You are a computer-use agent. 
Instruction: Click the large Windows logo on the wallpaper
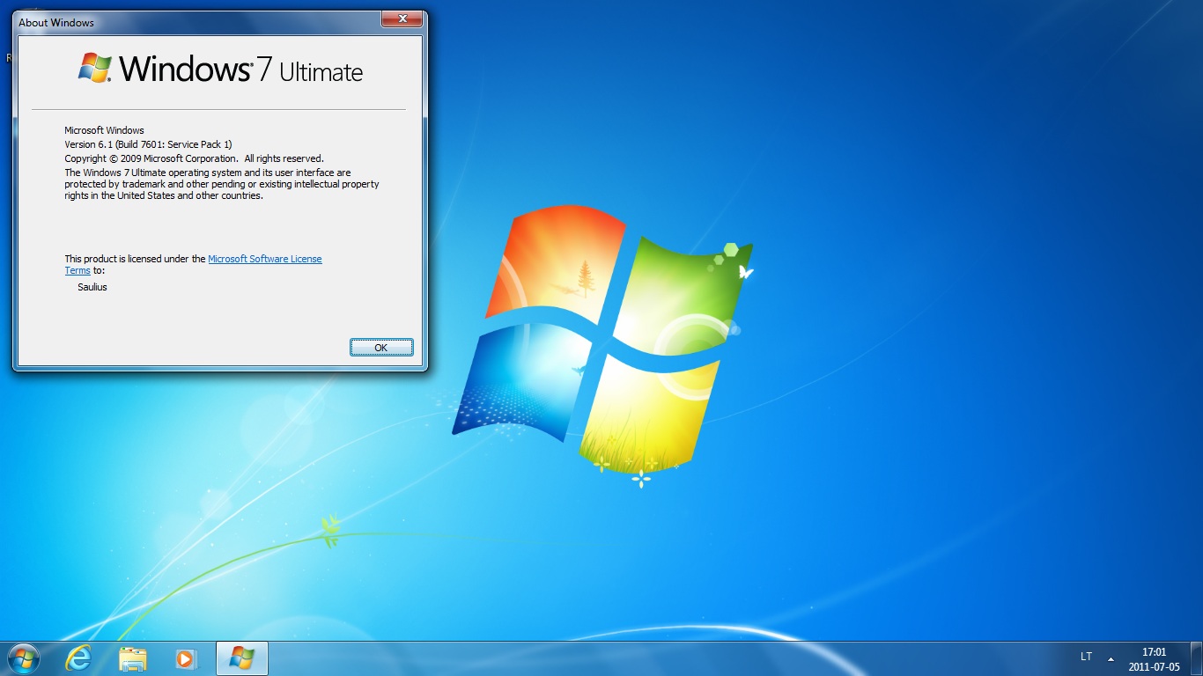click(602, 343)
